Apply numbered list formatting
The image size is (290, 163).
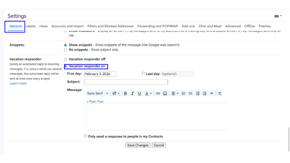(183, 94)
